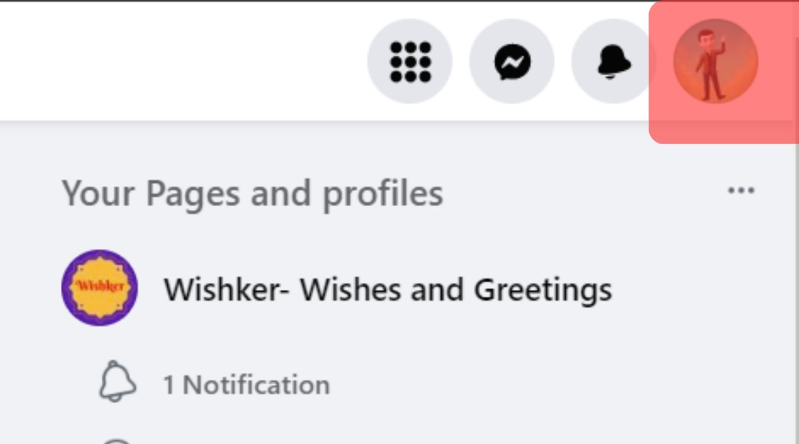Click the highlighted profile picture in corner
799x444 pixels.
(x=715, y=61)
